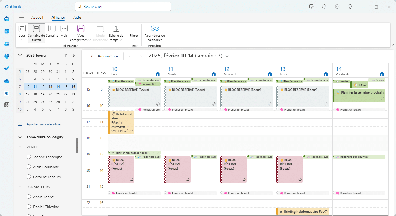Jump to today with Aujourd'hui button
The height and width of the screenshot is (216, 396).
104,56
